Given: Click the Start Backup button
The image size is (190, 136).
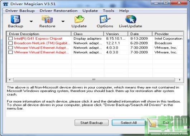Looking at the screenshot, I should coord(91,123).
